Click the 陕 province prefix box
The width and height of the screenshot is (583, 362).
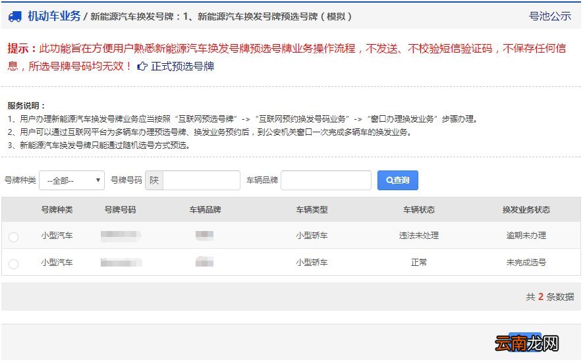154,180
